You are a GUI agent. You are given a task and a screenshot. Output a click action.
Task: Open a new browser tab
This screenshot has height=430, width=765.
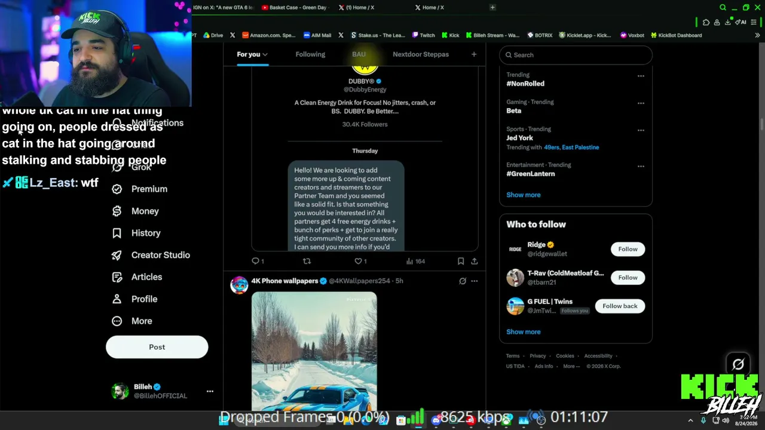click(x=492, y=7)
